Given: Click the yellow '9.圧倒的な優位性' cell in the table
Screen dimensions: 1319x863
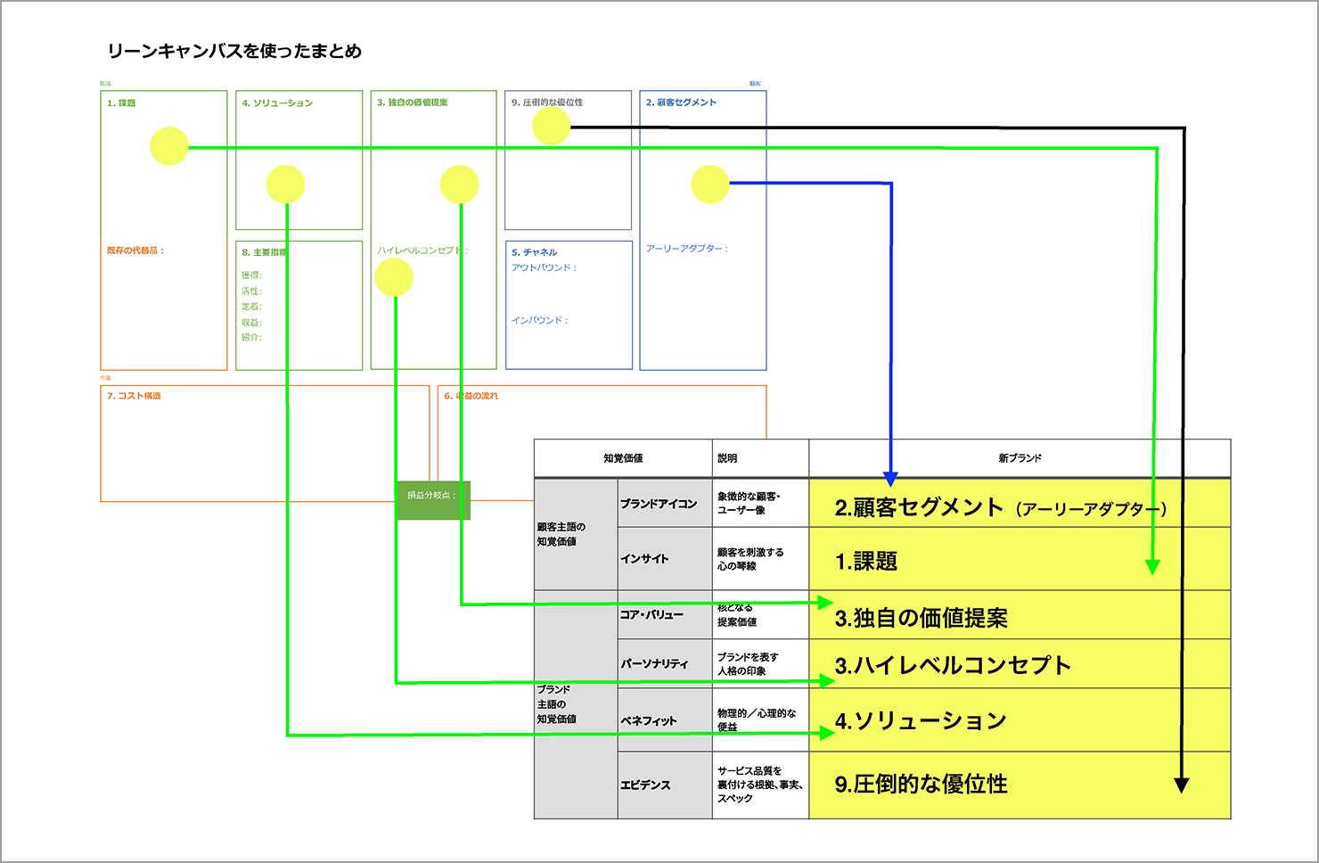Looking at the screenshot, I should [1020, 785].
